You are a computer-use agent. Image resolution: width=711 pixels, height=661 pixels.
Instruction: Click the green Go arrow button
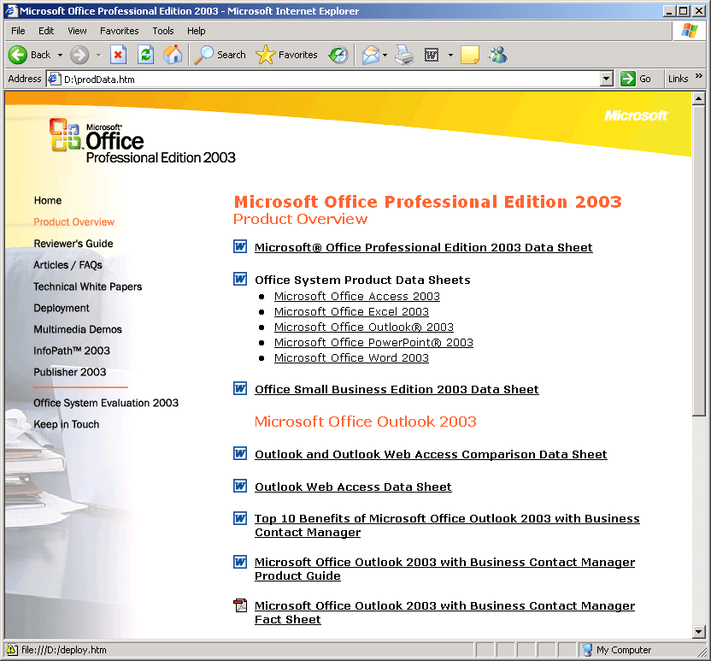click(628, 79)
